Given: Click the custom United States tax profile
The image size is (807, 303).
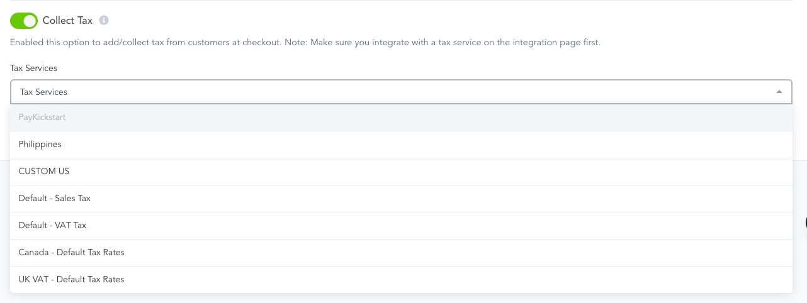Looking at the screenshot, I should click(x=401, y=172).
